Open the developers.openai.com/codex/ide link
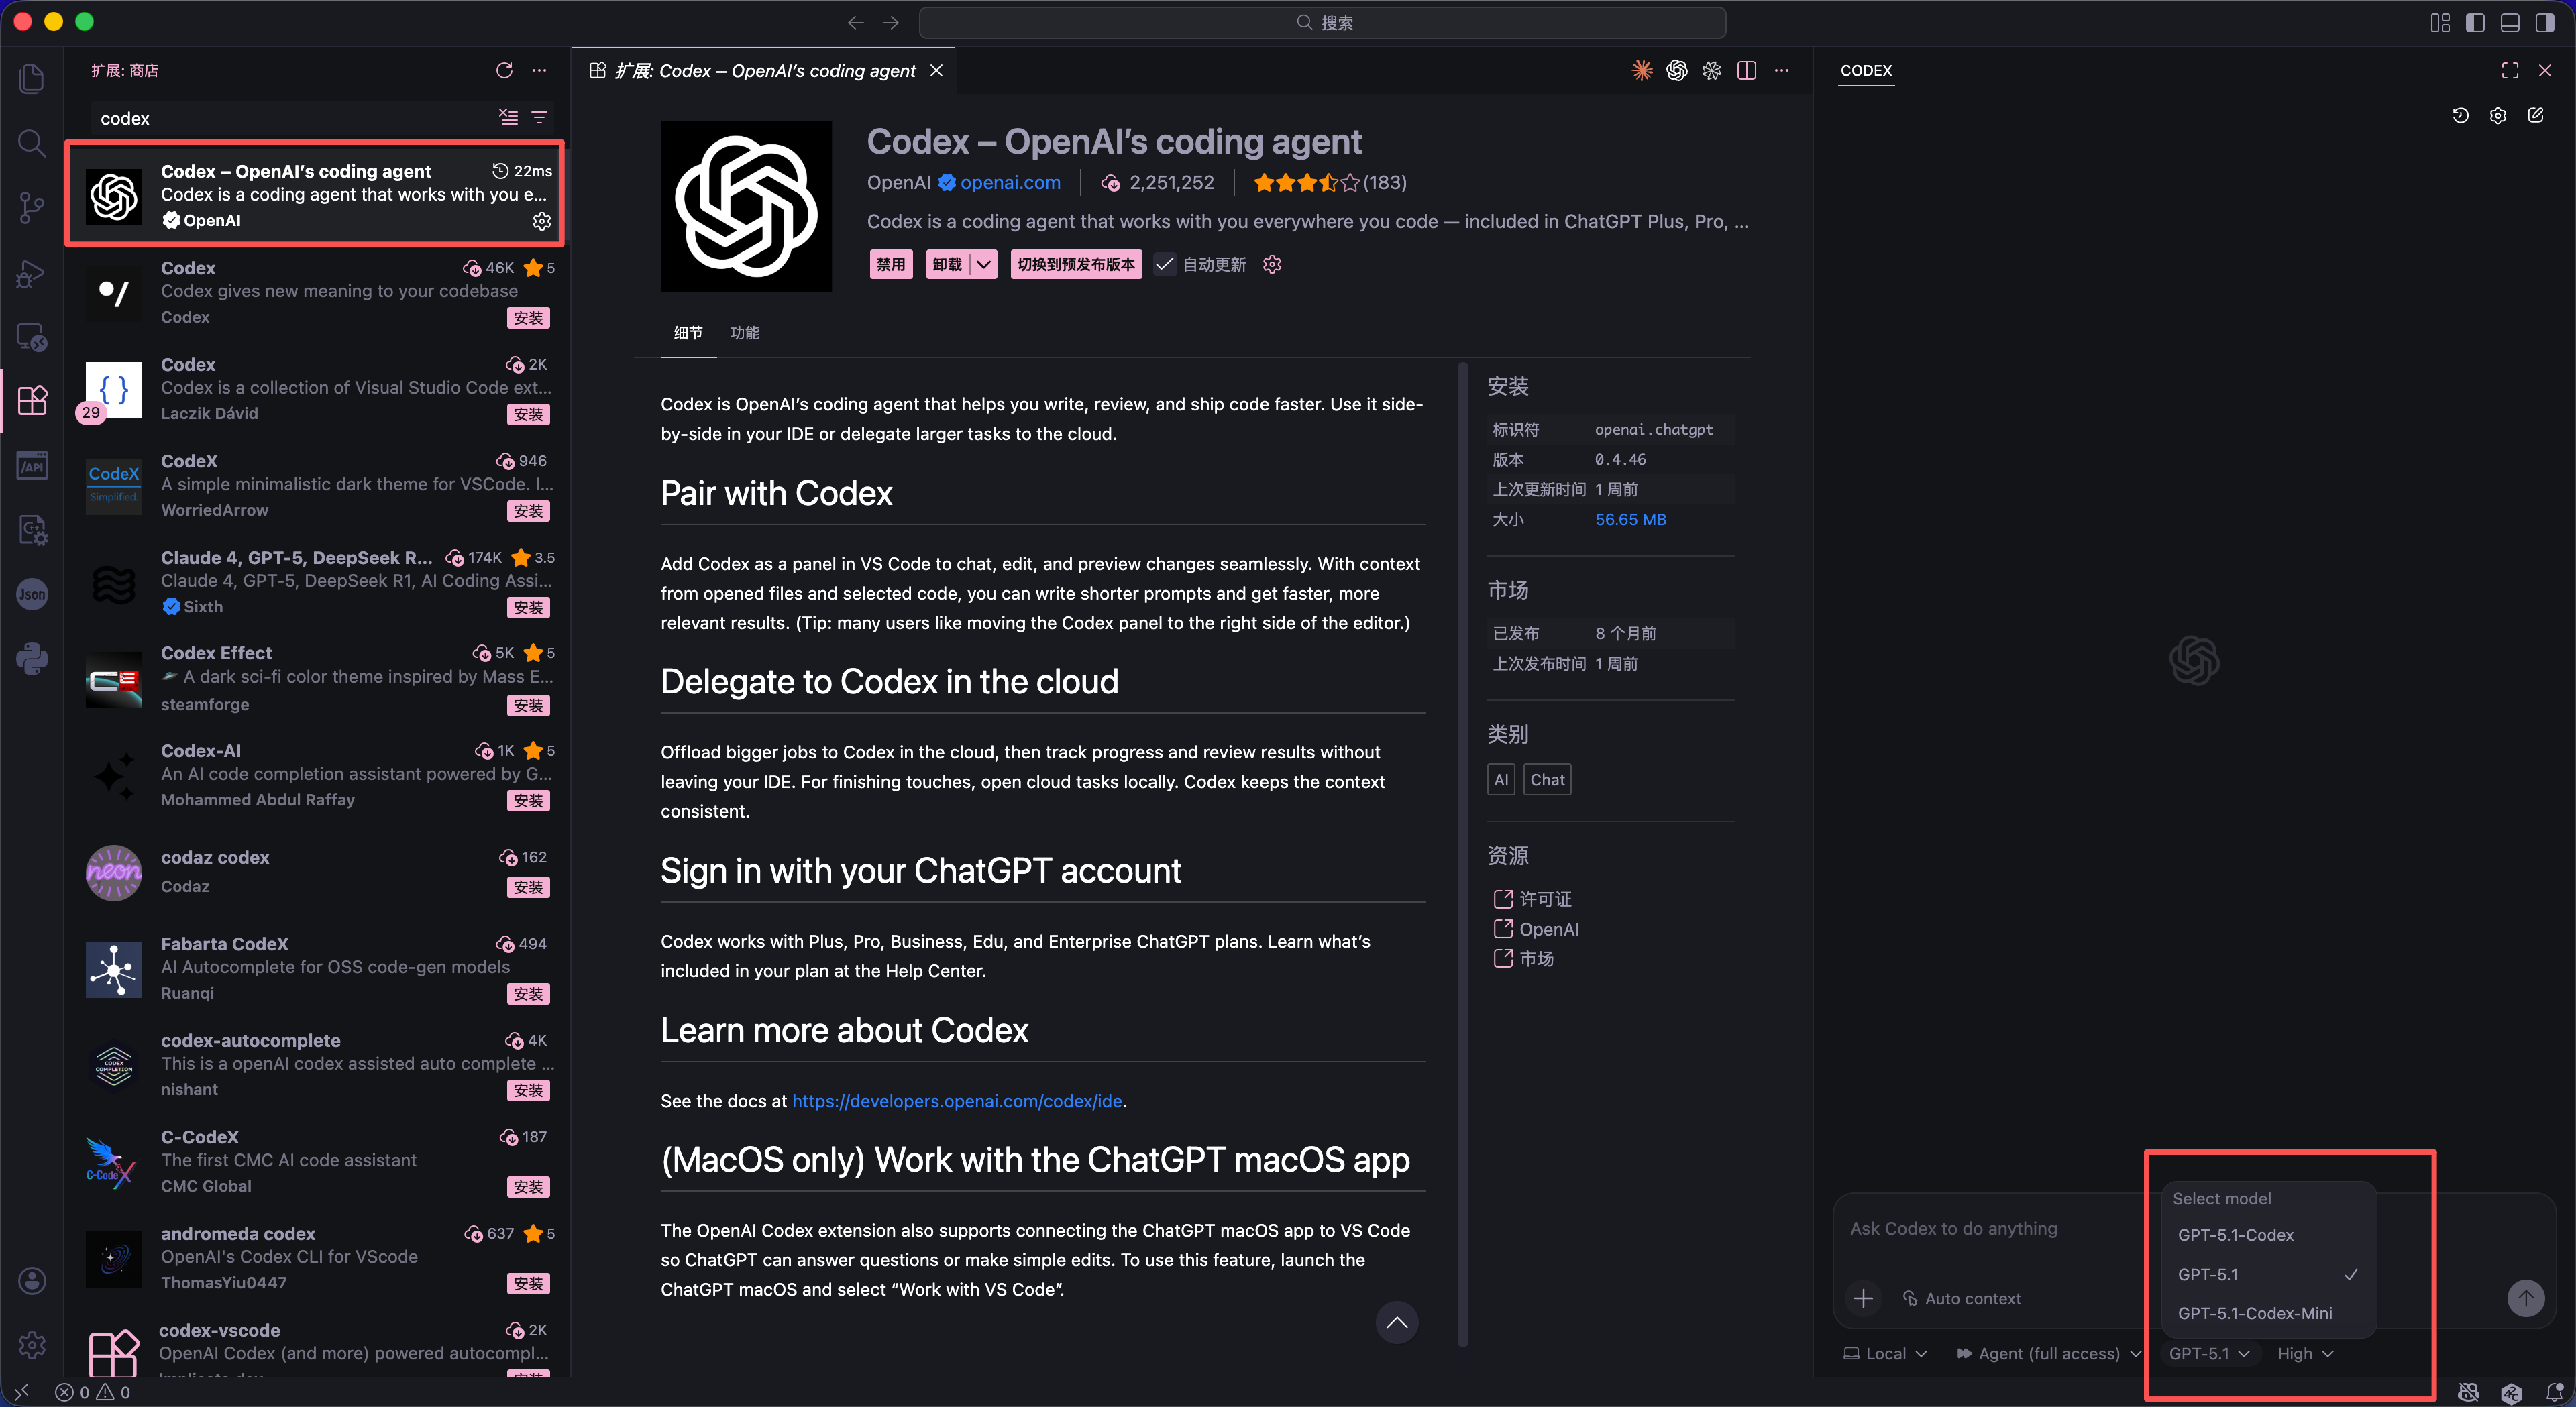Screen dimensions: 2576x1407 (x=956, y=1101)
